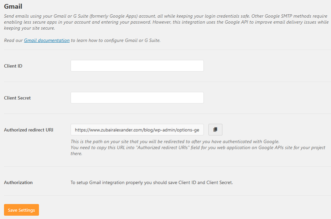Click 'Send emails using your Gmail' intro line
Screen dimensions: 331x219
[x=165, y=16]
